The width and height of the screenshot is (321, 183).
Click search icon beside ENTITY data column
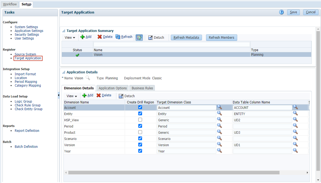[x=295, y=114]
